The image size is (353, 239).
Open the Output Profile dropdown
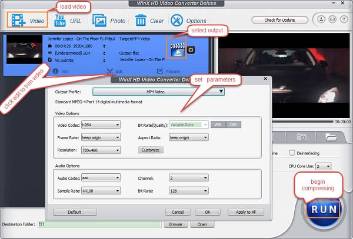[x=158, y=92]
